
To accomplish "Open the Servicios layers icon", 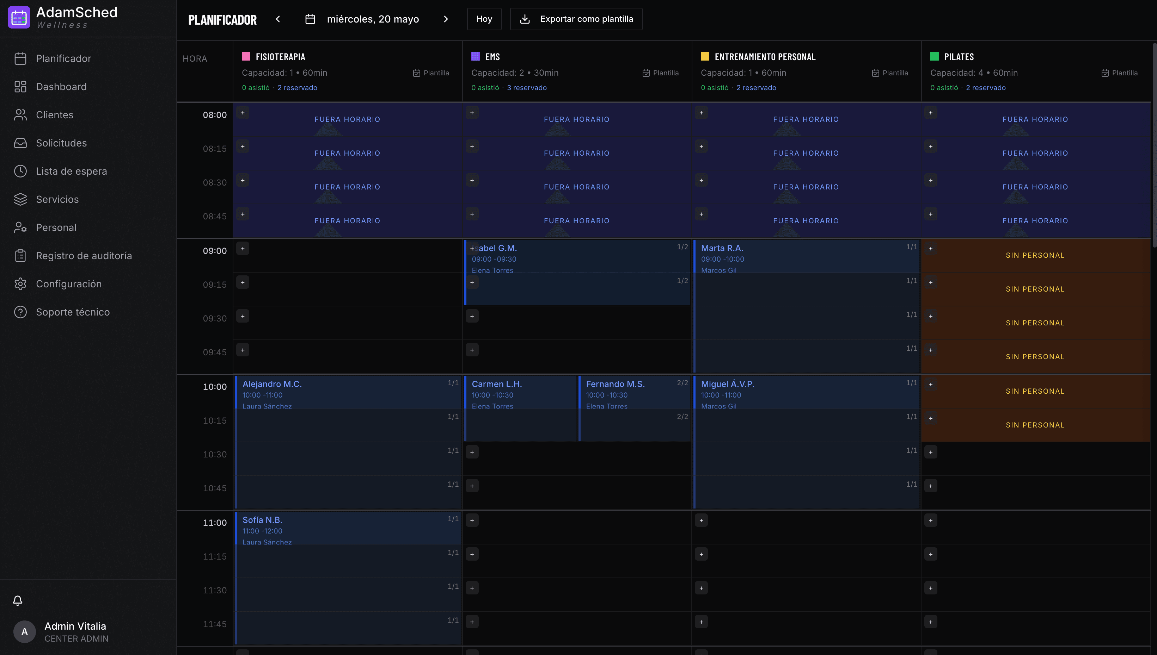I will click(x=20, y=199).
